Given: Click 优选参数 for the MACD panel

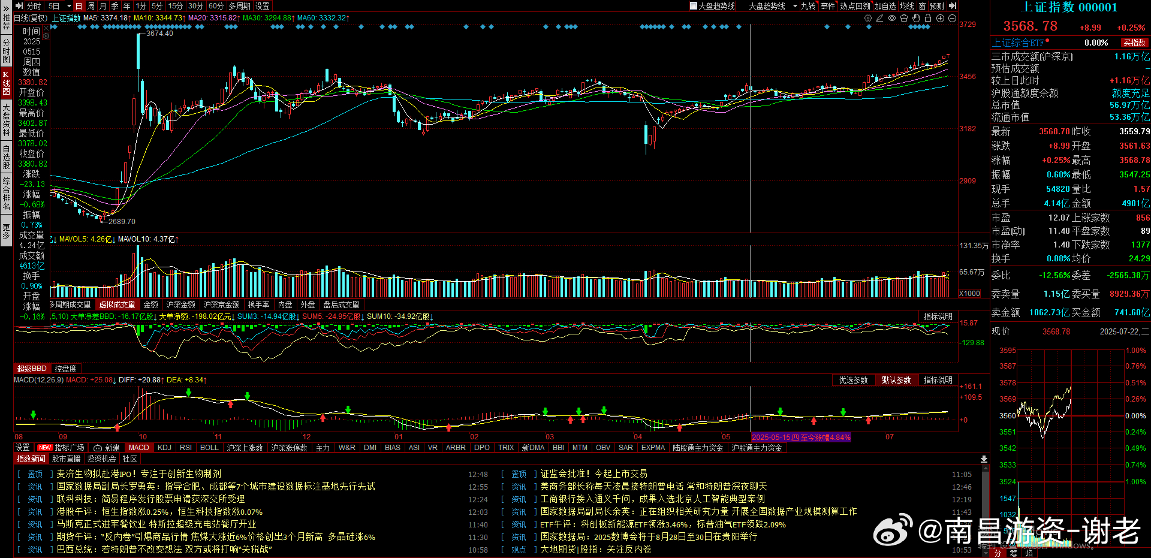Looking at the screenshot, I should pyautogui.click(x=854, y=380).
